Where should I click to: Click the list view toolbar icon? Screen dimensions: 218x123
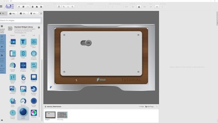(x=32, y=7)
